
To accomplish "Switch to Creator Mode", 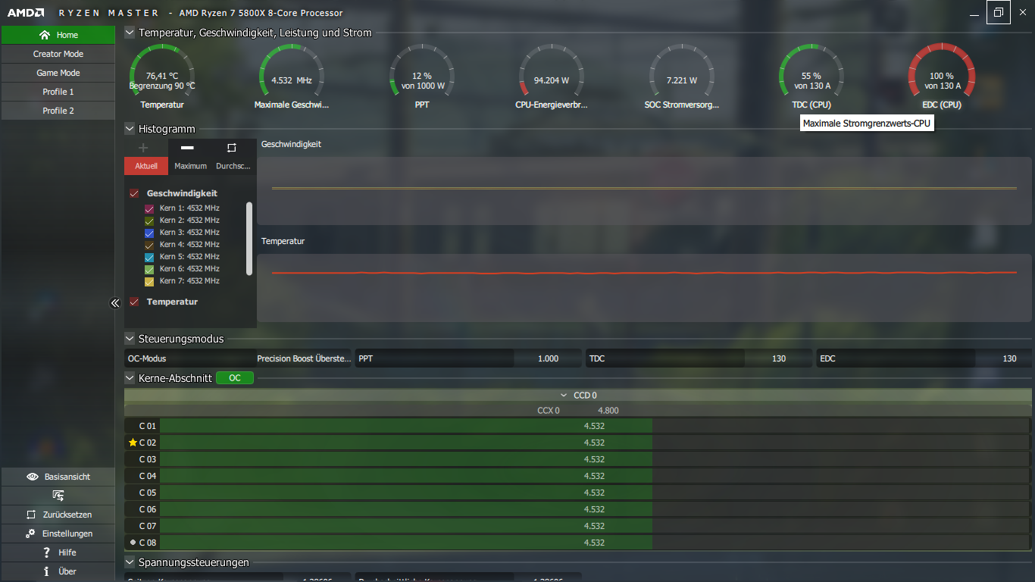I will coord(58,54).
